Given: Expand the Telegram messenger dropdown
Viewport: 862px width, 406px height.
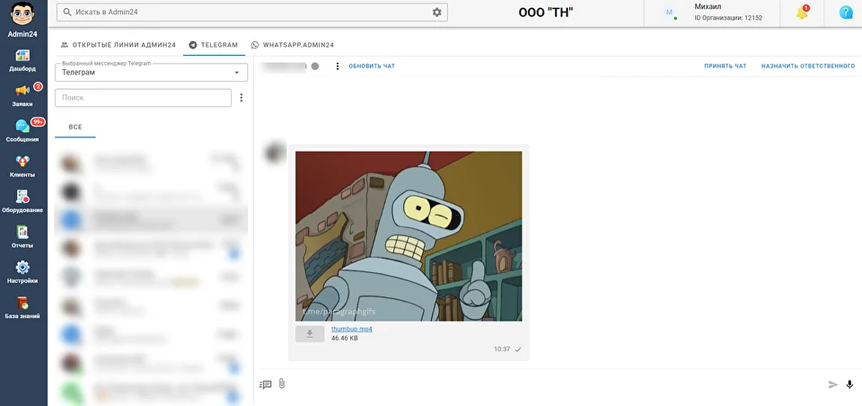Looking at the screenshot, I should click(x=151, y=72).
